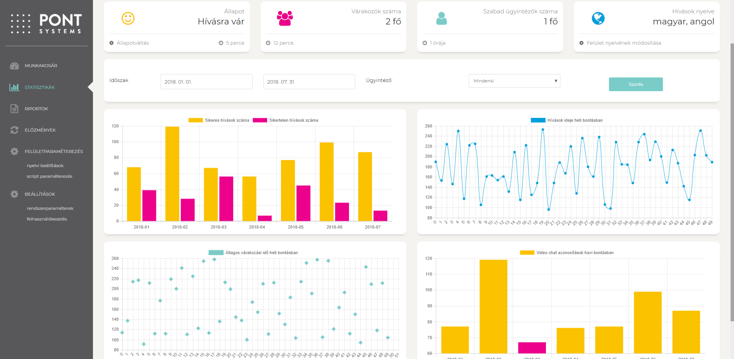Open the end date field 2018. 07. 31.
Viewport: 734px width, 359px height.
click(309, 82)
